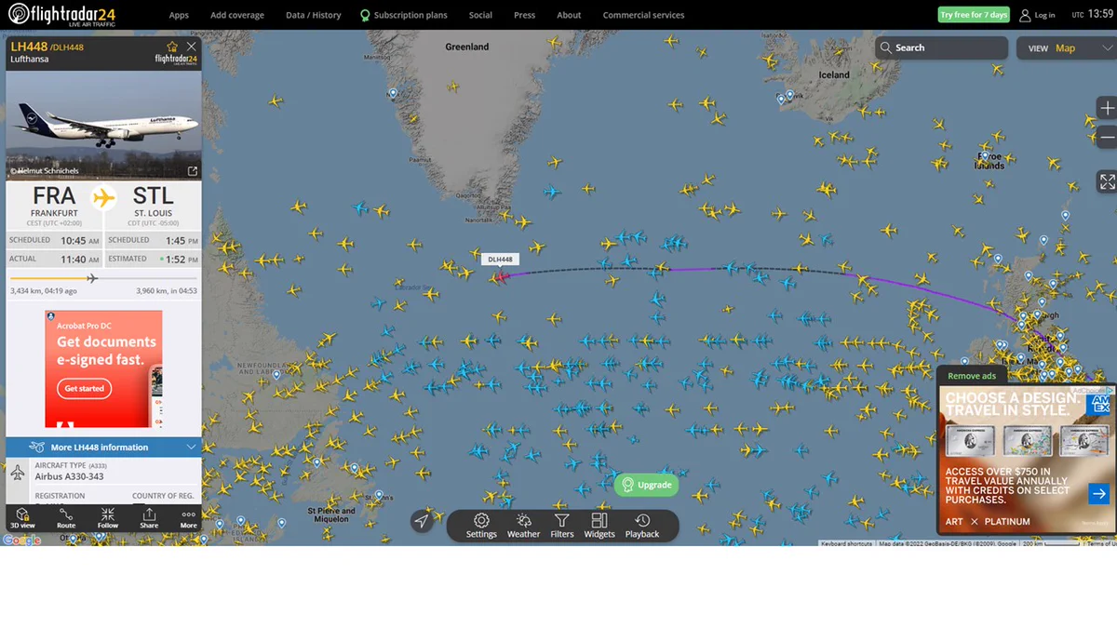Open the Widgets menu
Viewport: 1117px width, 628px height.
[599, 526]
